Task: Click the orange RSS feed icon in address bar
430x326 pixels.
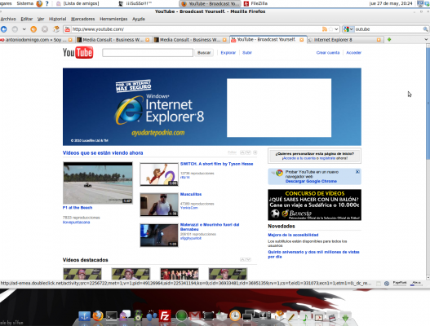Action: [x=325, y=29]
